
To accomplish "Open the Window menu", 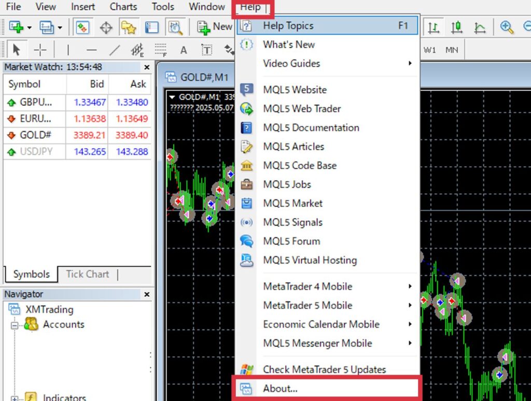I will 206,6.
